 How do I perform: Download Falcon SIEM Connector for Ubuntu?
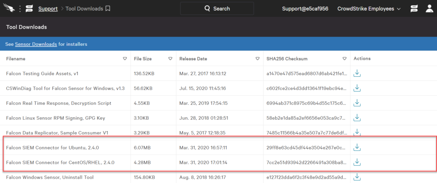[357, 148]
